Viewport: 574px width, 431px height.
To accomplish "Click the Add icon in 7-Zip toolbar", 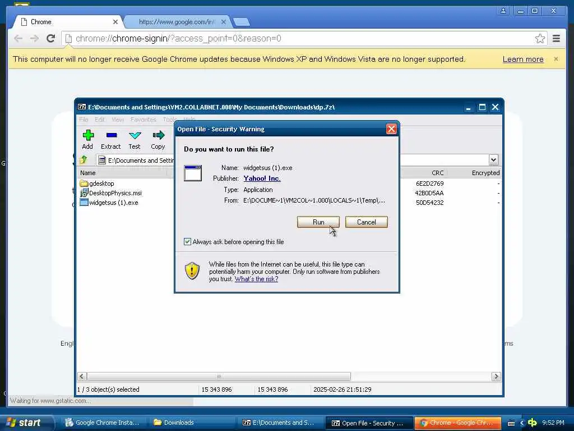I will pyautogui.click(x=88, y=140).
